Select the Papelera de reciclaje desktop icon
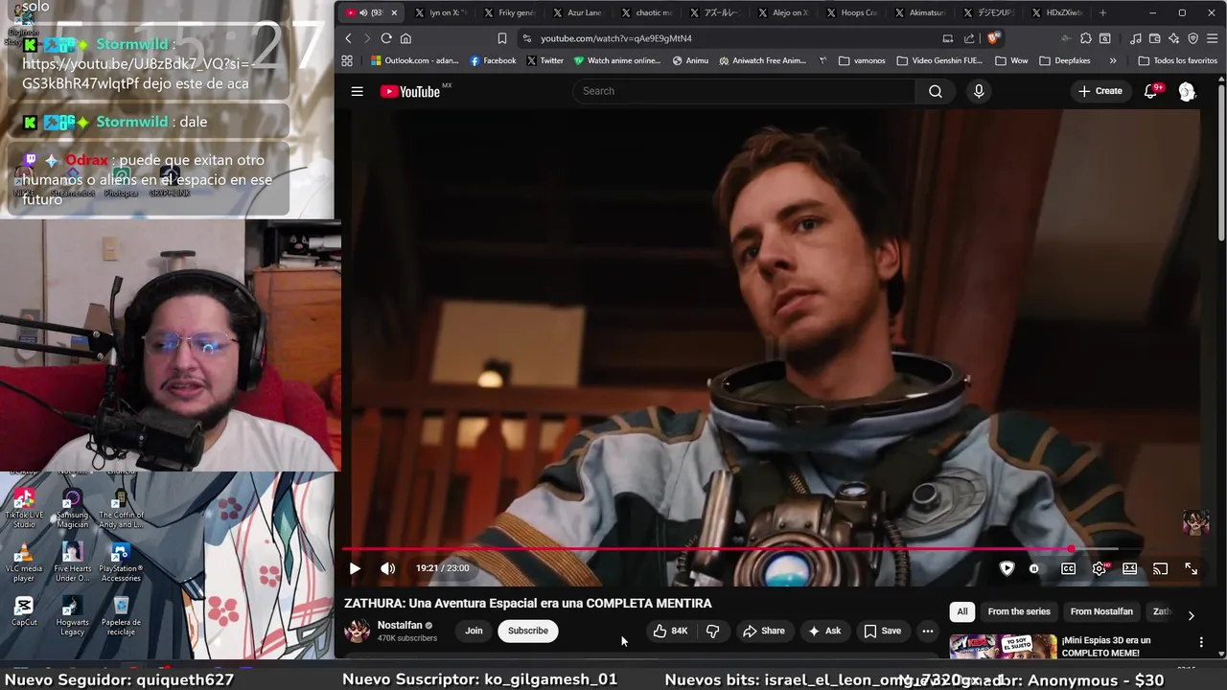The image size is (1227, 690). (121, 616)
